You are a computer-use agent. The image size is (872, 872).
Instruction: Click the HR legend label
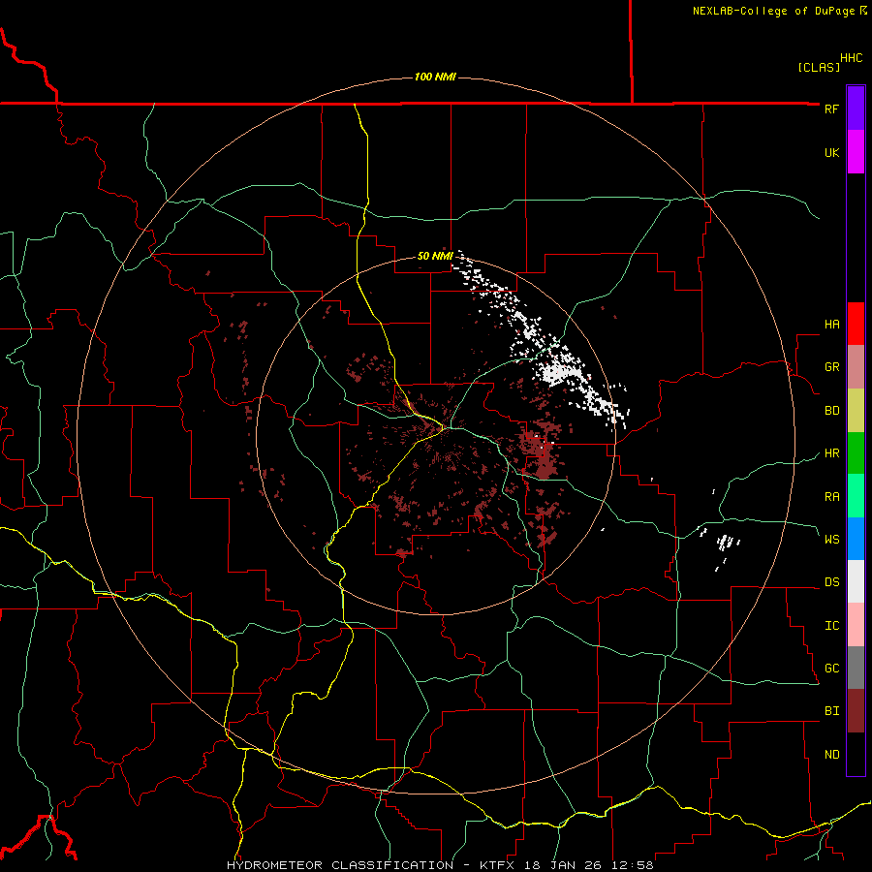(x=831, y=453)
